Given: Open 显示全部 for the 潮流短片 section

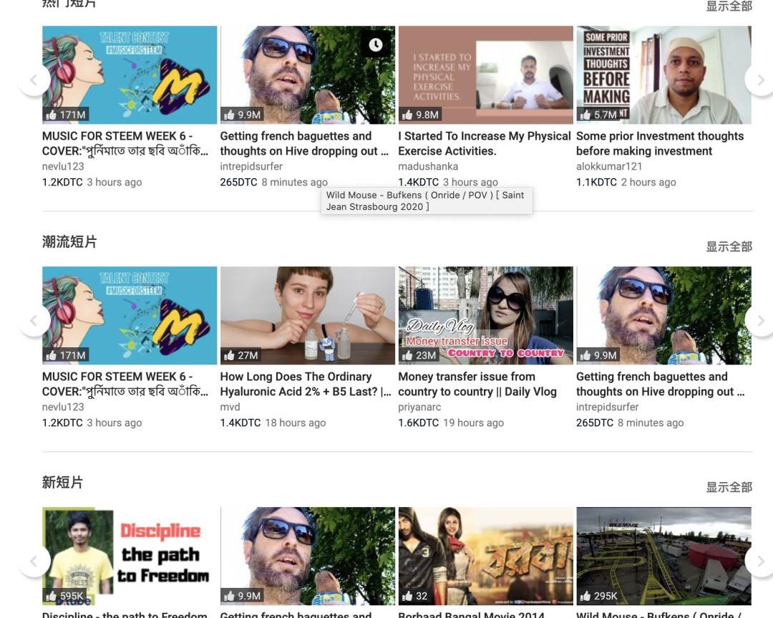Looking at the screenshot, I should 729,246.
